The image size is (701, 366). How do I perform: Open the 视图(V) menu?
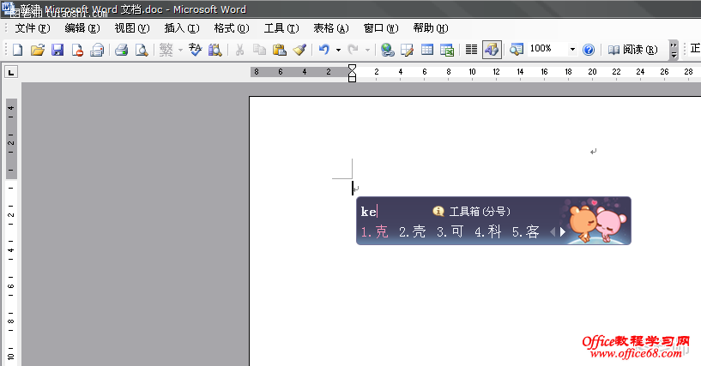coord(132,28)
